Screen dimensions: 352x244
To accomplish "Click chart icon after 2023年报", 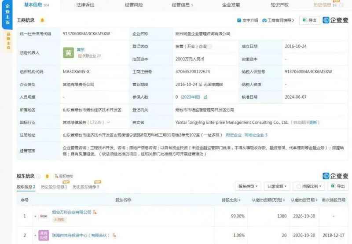I will tap(205, 97).
